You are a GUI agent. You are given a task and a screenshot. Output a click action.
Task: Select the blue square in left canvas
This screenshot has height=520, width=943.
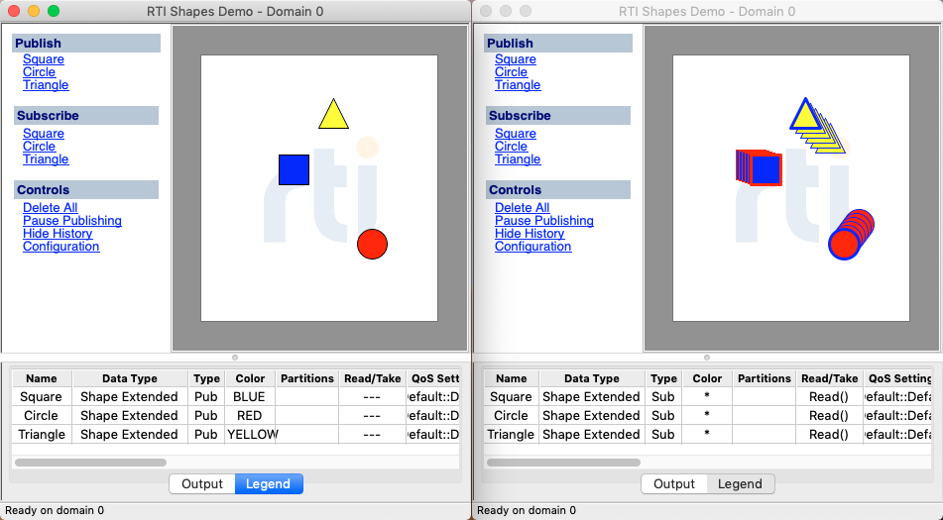(295, 170)
